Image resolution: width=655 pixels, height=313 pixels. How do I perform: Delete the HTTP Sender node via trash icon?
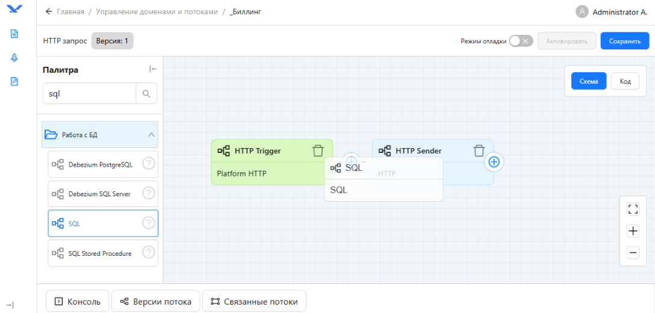pyautogui.click(x=479, y=150)
